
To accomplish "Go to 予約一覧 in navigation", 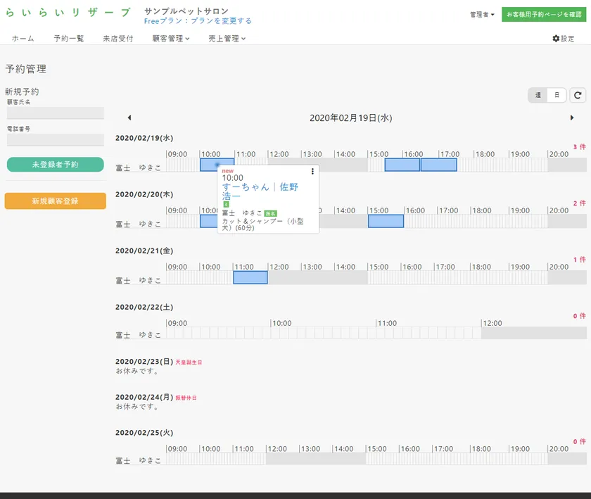I will [68, 39].
